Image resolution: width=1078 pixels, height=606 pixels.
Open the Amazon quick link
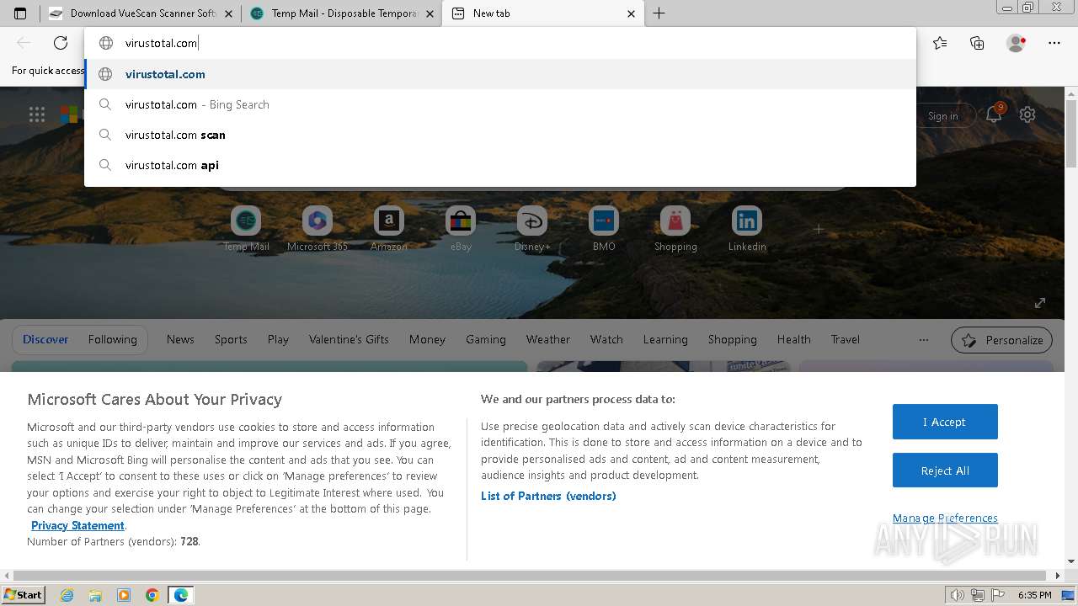pyautogui.click(x=389, y=228)
